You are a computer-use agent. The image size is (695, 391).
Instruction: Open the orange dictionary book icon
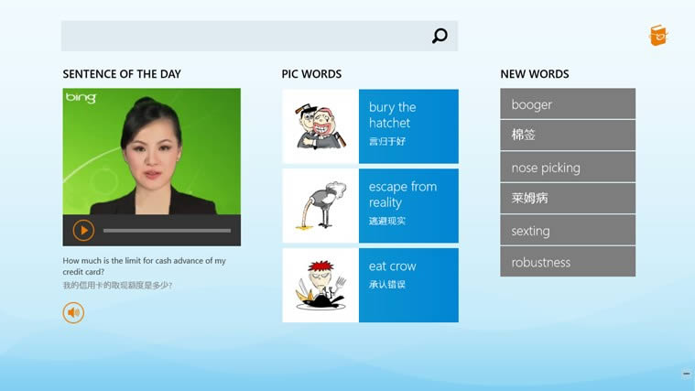(x=658, y=35)
